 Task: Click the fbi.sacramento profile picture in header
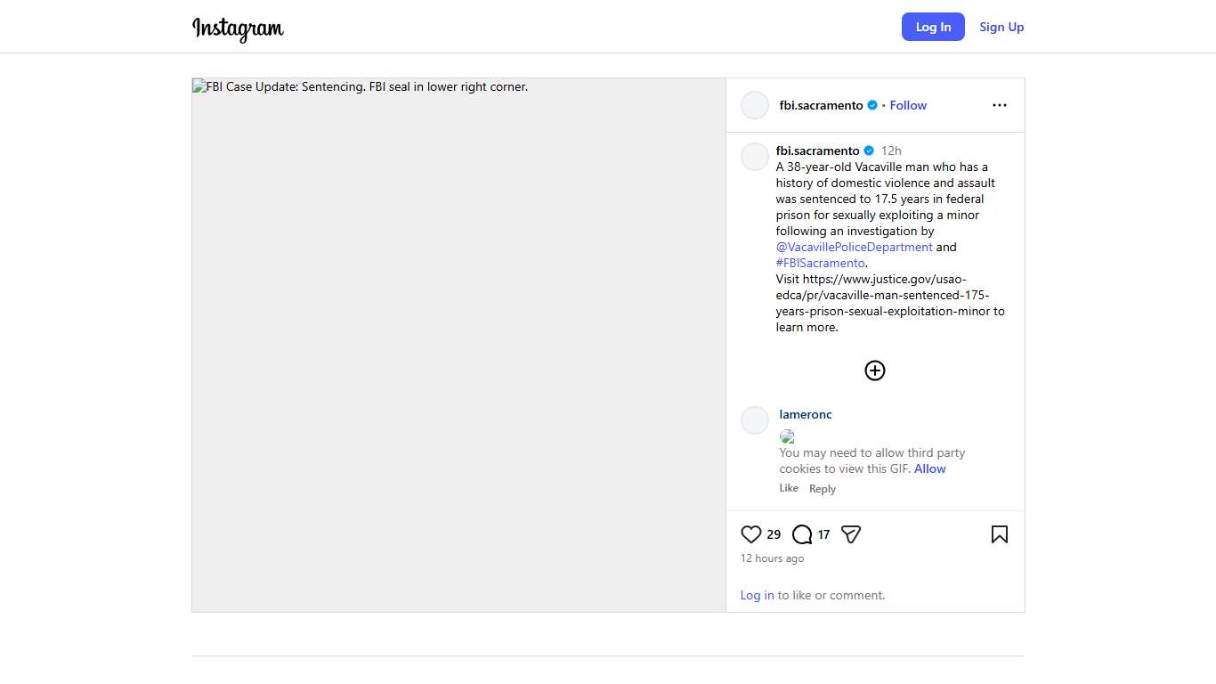755,105
